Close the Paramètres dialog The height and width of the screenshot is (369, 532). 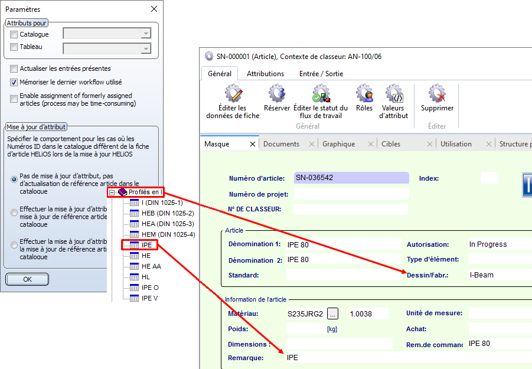(x=154, y=9)
